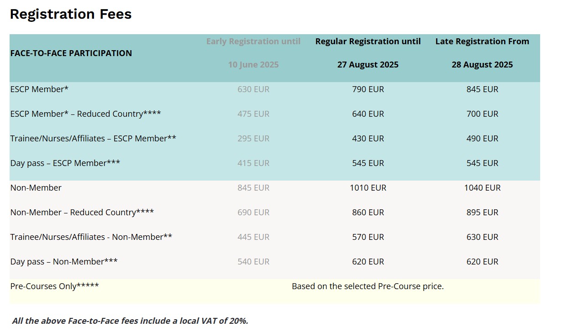Click the Regular Registration until column header
This screenshot has width=573, height=332.
[368, 53]
